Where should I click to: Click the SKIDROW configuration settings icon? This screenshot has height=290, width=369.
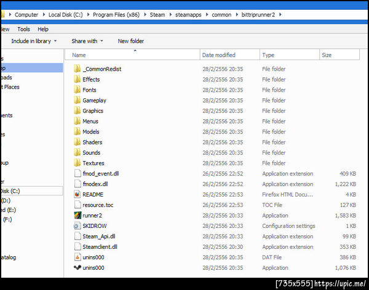click(x=77, y=225)
